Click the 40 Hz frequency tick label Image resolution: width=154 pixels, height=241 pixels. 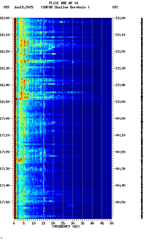[x=92, y=223]
